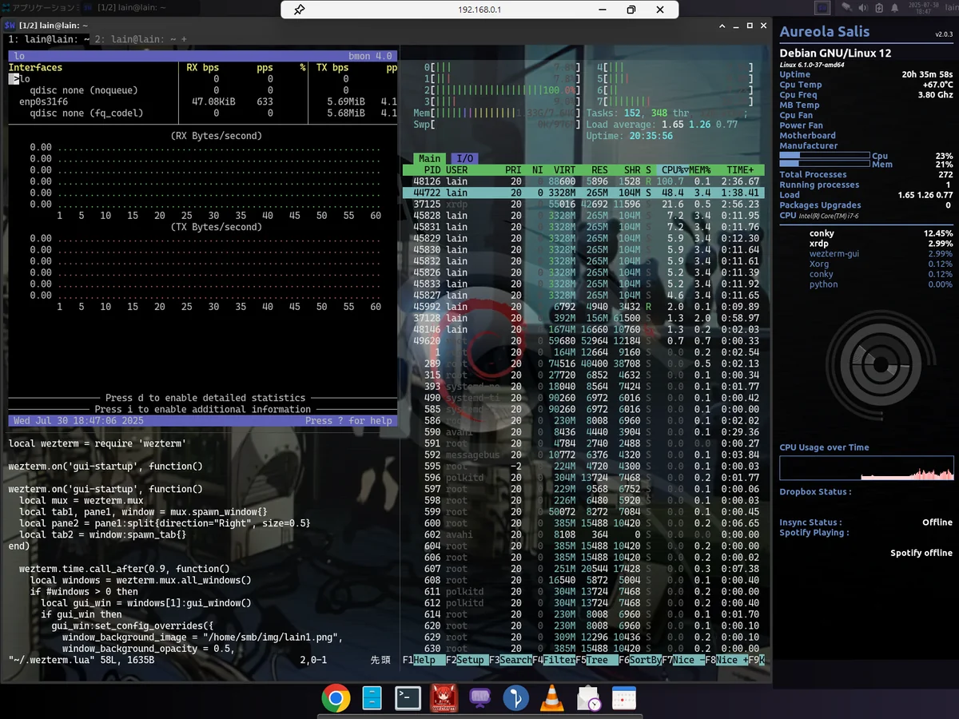This screenshot has height=719, width=959.
Task: Click F2 Setup in htop footer
Action: 470,661
